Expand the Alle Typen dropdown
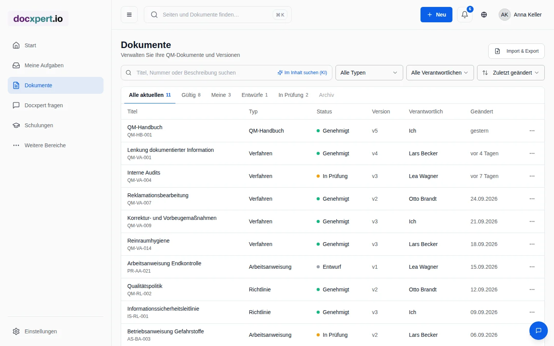 (369, 73)
